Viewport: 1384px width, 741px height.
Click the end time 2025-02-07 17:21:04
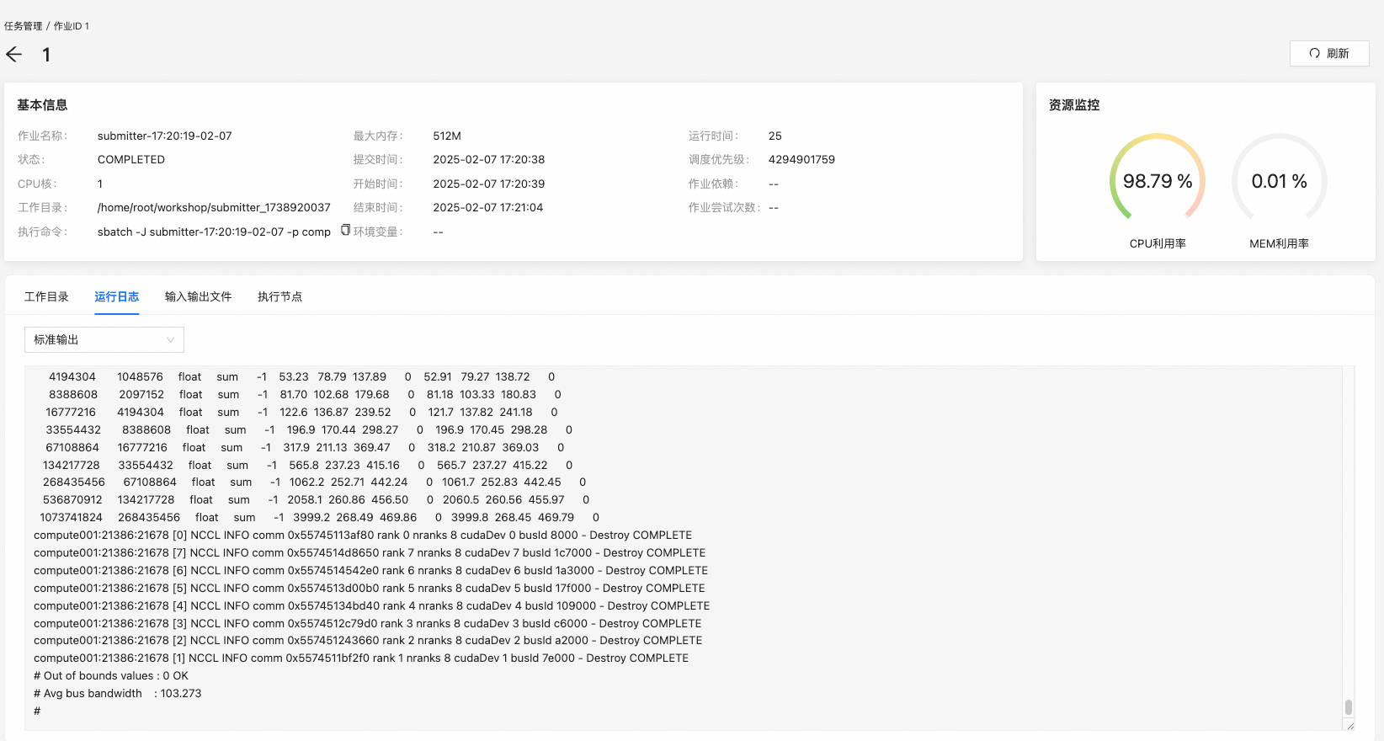tap(488, 207)
